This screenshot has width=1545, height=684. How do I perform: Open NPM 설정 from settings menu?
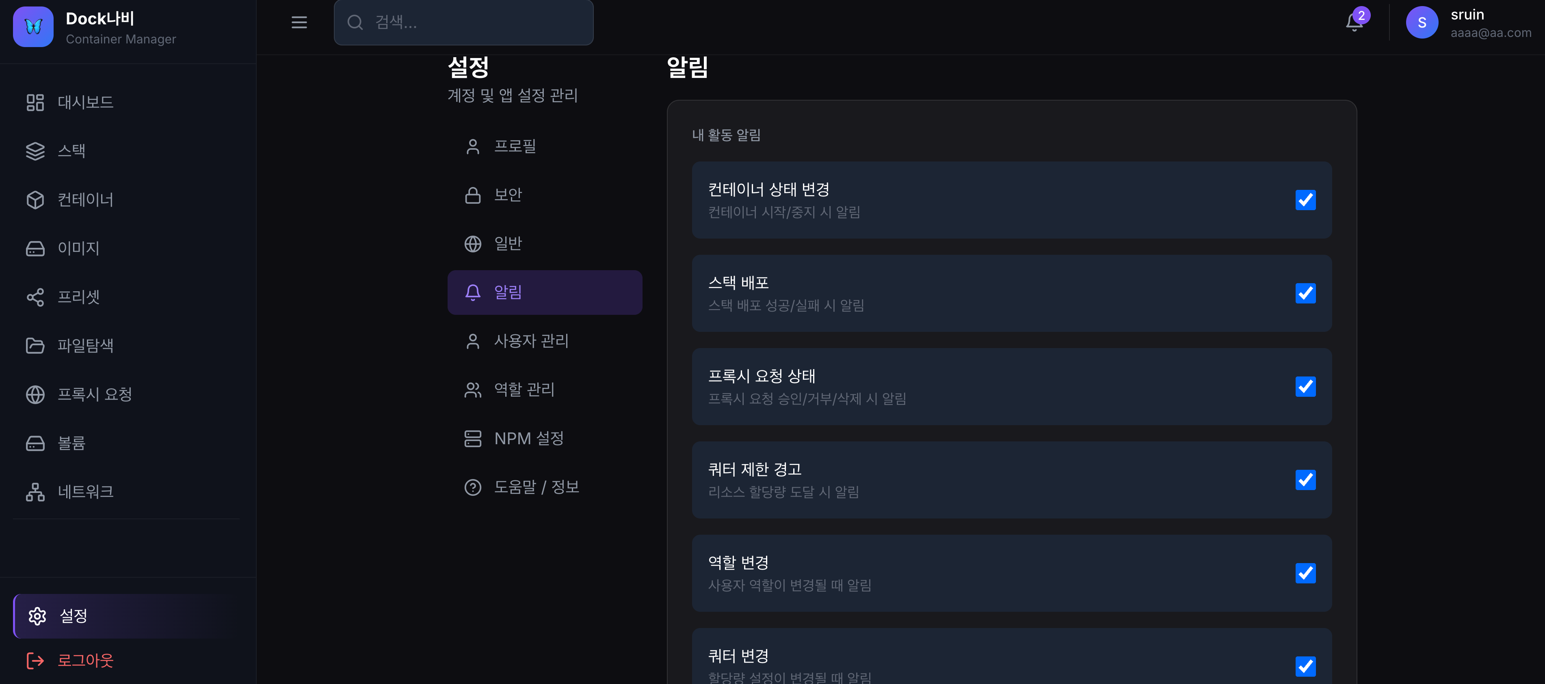(528, 438)
